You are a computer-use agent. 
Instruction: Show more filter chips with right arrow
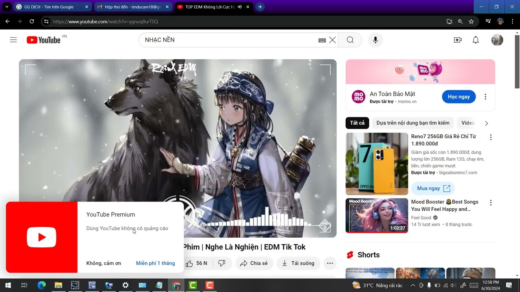coord(486,123)
